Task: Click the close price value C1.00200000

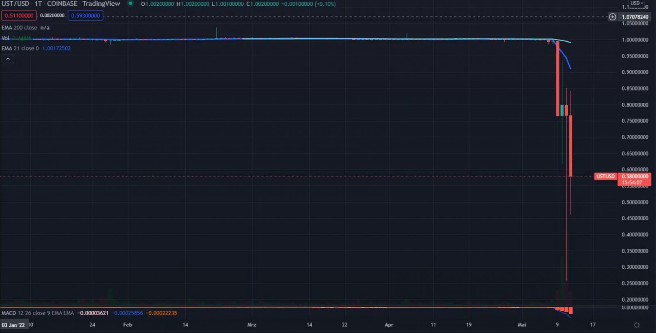Action: [262, 4]
